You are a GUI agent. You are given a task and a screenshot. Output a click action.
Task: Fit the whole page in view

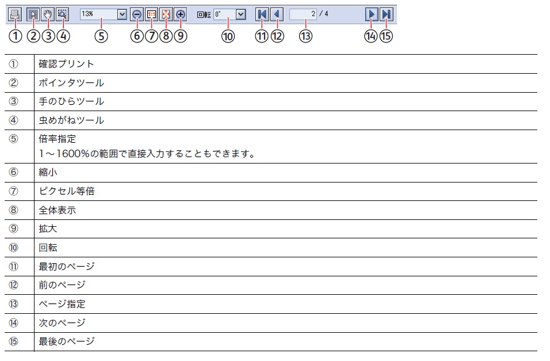(x=166, y=14)
